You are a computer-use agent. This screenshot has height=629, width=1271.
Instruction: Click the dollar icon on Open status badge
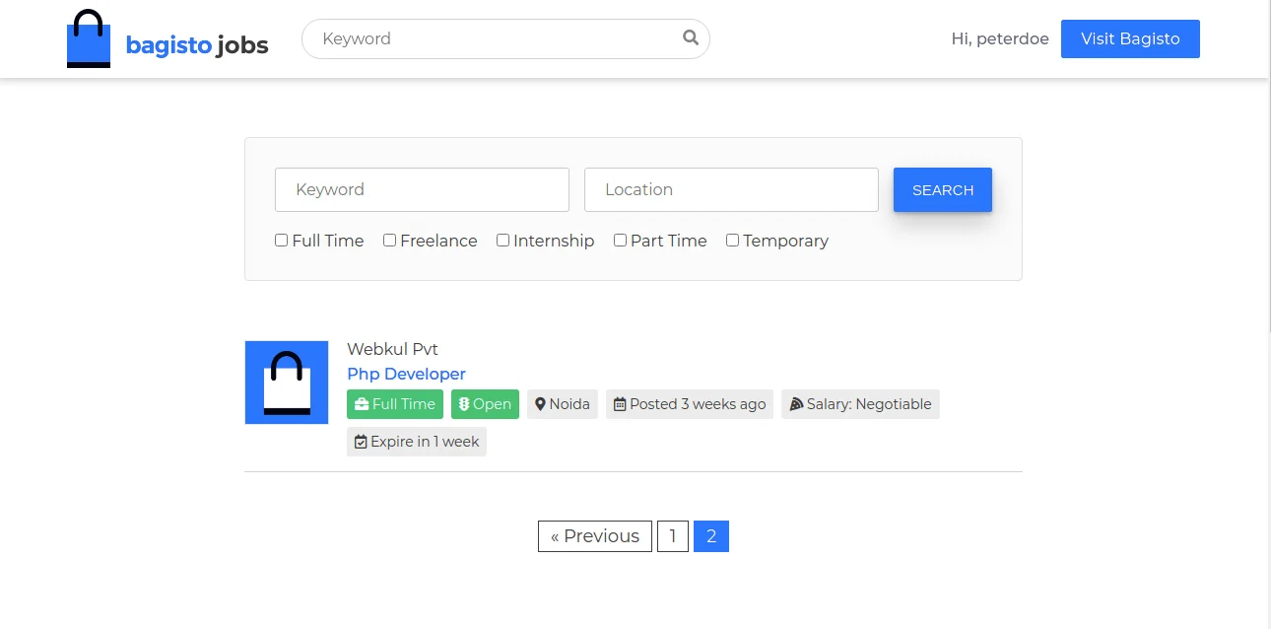(463, 403)
